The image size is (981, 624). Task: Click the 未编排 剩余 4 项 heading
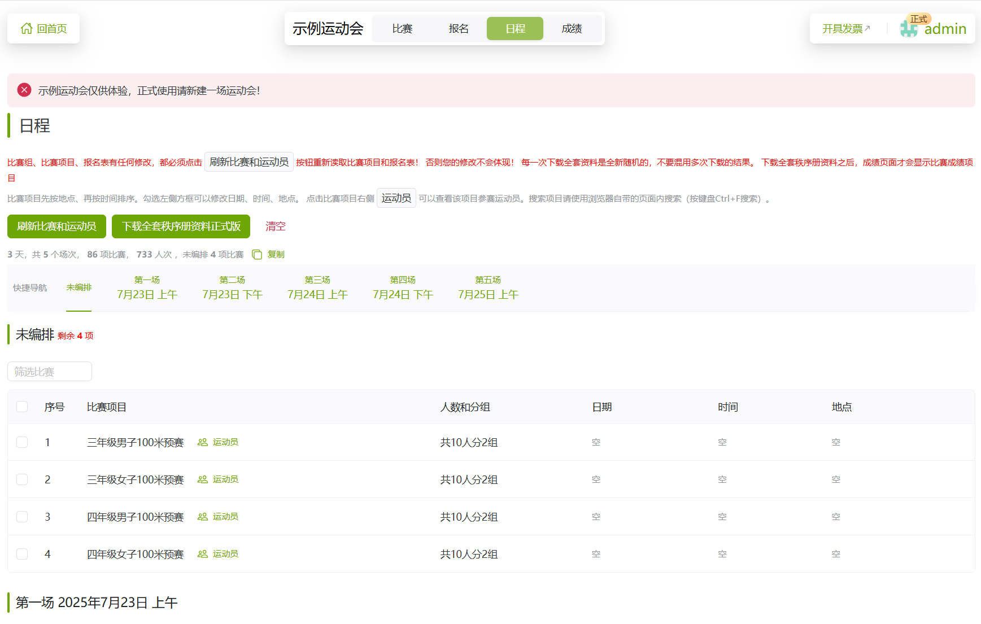click(55, 335)
